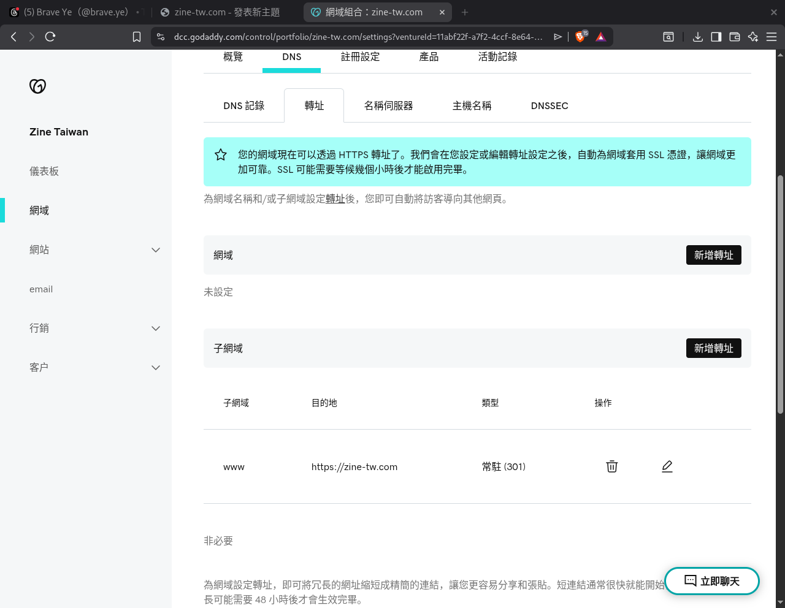Open Brave Shields panel
Screen dimensions: 785x608
(580, 36)
